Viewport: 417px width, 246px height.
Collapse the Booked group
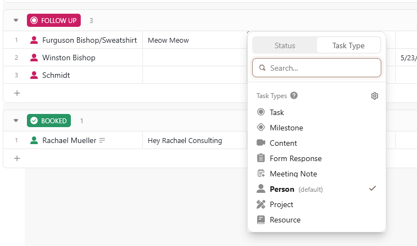click(16, 121)
